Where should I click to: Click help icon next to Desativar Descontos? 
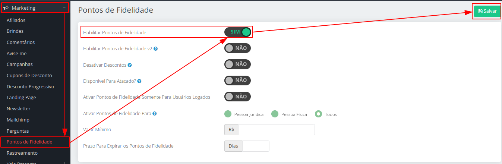click(x=130, y=65)
